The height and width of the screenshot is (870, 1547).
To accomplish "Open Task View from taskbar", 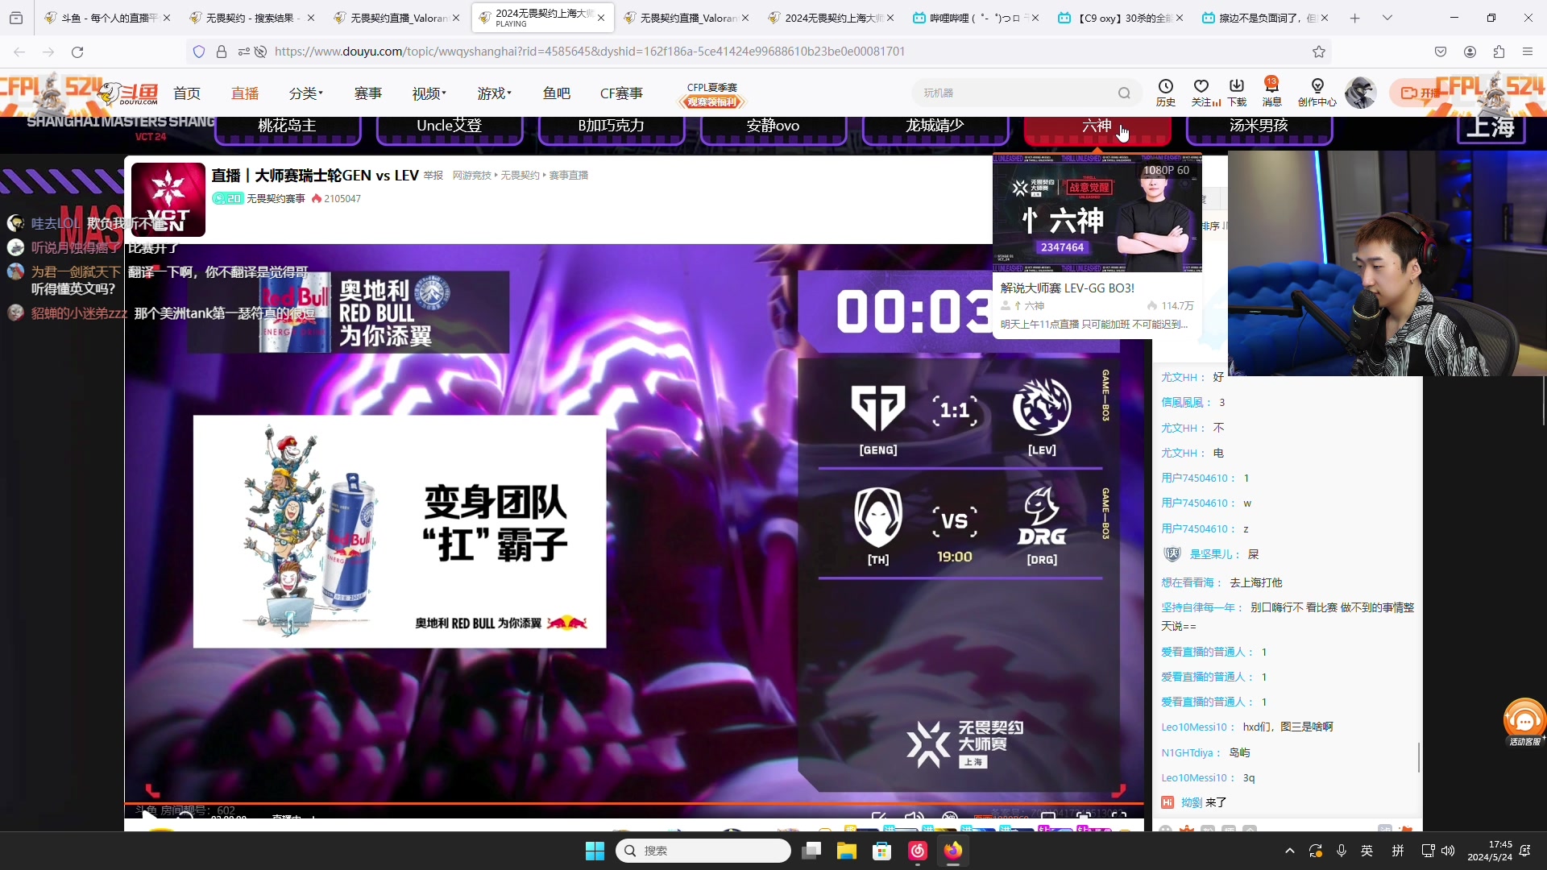I will pos(811,851).
